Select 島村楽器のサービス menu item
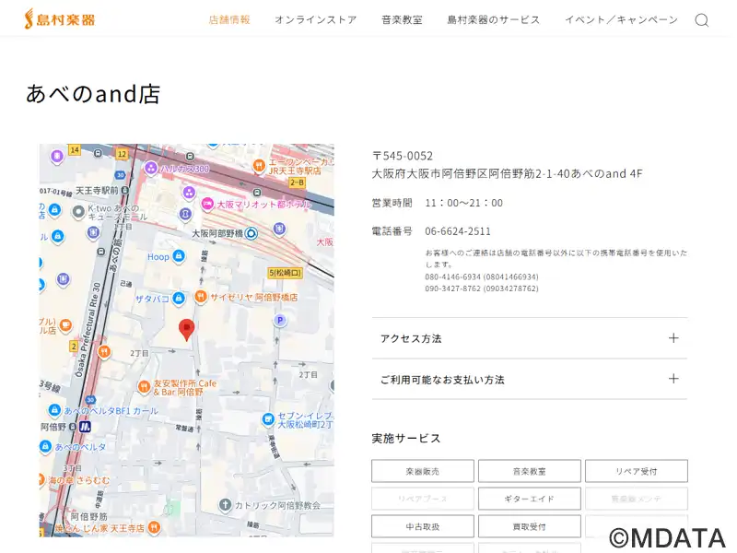This screenshot has height=553, width=737. tap(494, 19)
